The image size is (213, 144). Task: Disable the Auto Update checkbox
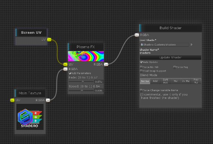point(141,62)
